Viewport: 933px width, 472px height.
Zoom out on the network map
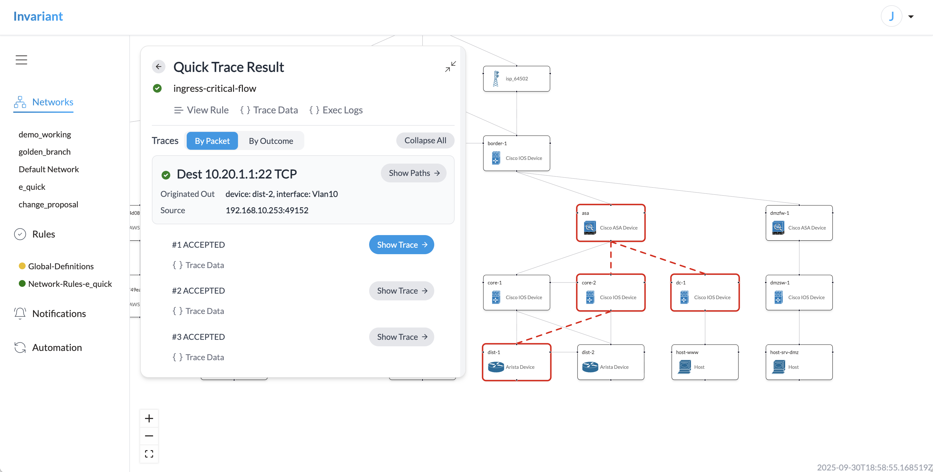(149, 436)
